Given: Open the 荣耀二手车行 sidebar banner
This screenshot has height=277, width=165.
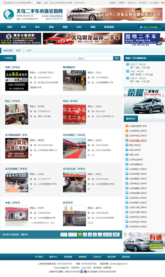Looking at the screenshot, I should click(144, 100).
